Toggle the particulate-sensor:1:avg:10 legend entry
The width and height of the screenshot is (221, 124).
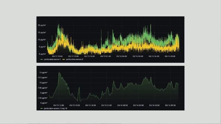pyautogui.click(x=55, y=108)
